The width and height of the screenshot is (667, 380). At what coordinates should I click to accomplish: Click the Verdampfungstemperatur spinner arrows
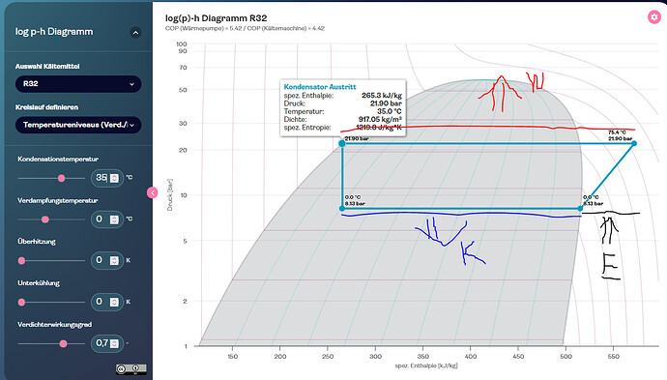point(114,219)
